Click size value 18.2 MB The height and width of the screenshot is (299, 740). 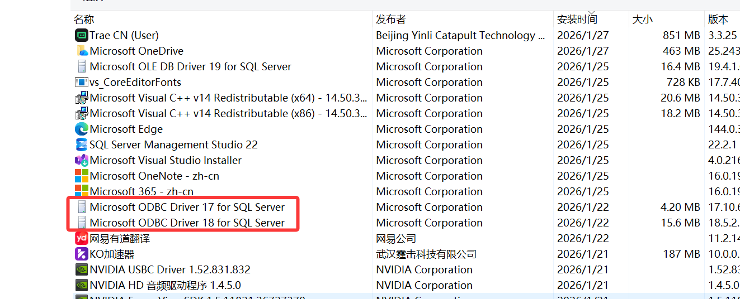tap(680, 113)
